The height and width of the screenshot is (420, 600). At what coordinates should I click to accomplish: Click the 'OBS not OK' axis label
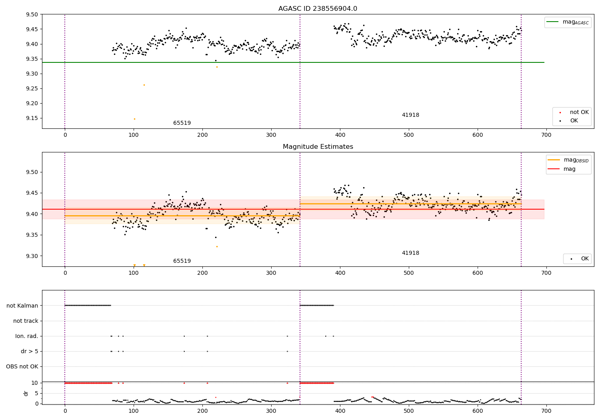22,366
